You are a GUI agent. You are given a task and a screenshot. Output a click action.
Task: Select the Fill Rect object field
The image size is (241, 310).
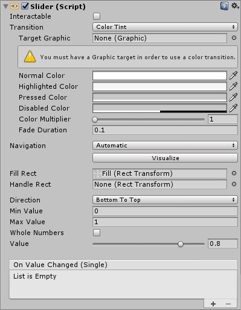click(159, 173)
